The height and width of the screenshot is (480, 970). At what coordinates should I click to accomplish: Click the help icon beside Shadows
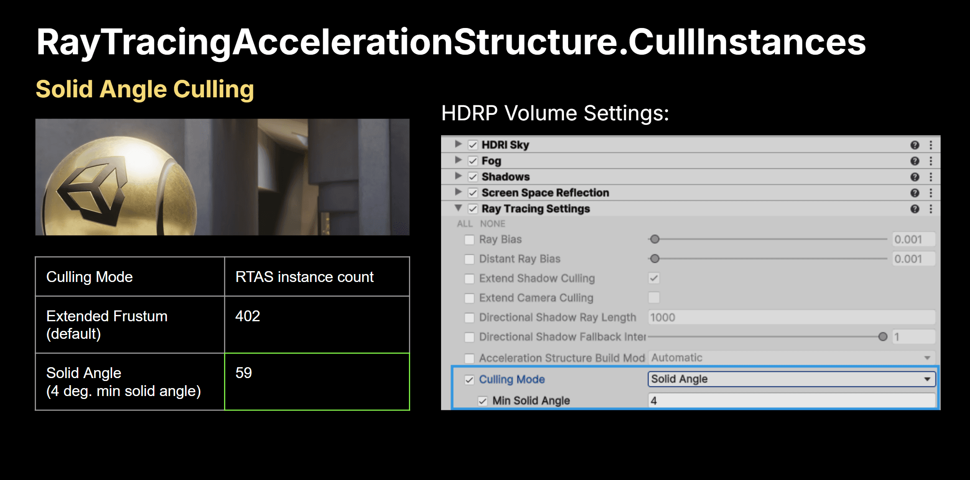(x=915, y=176)
